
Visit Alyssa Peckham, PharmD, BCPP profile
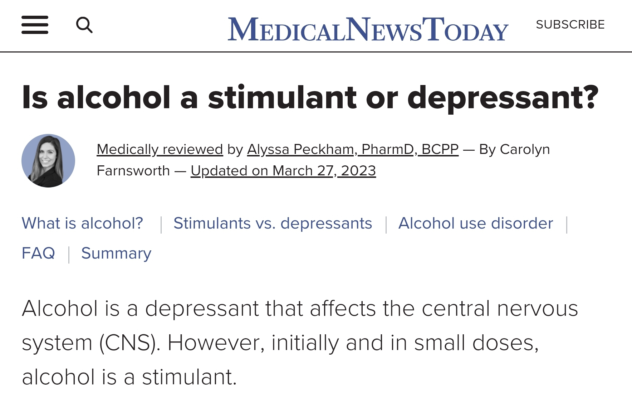click(x=353, y=149)
